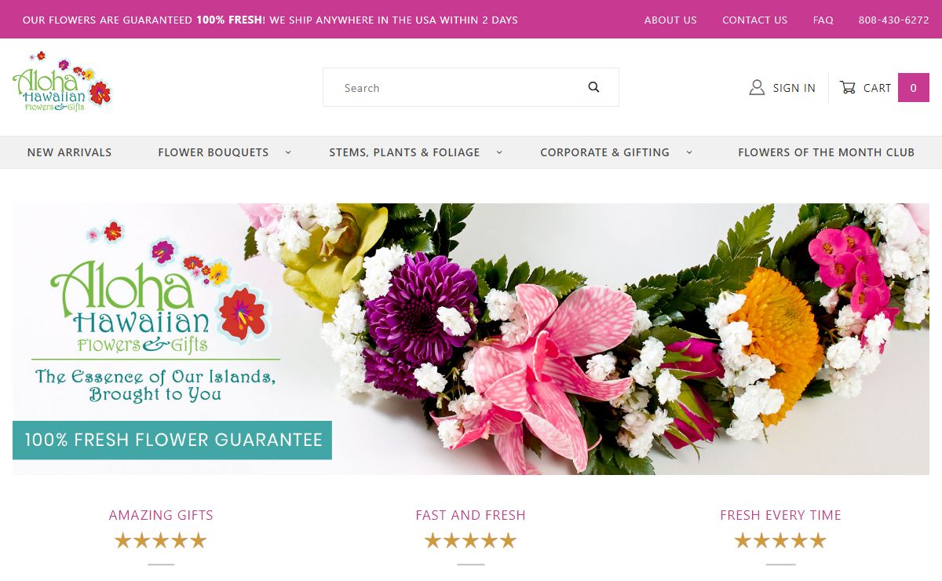Screen dimensions: 942x581
Task: Expand the Flower Bouquets dropdown arrow
Action: tap(288, 152)
